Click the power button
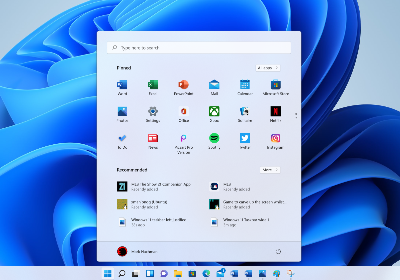Image resolution: width=400 pixels, height=280 pixels. point(278,251)
